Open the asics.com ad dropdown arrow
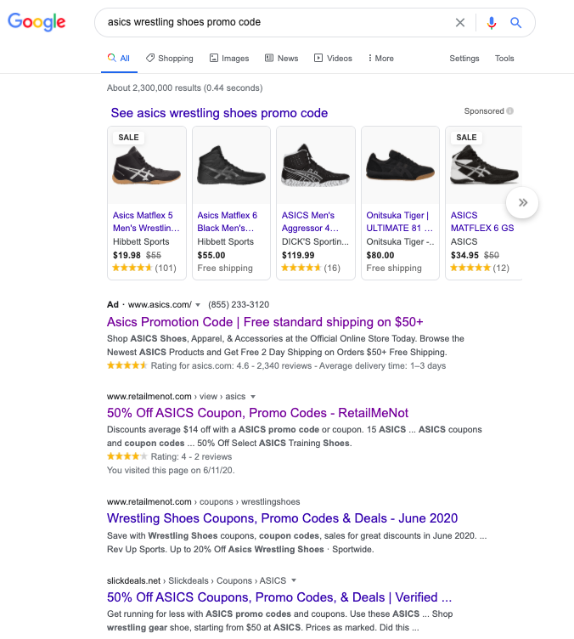This screenshot has height=639, width=574. click(198, 304)
